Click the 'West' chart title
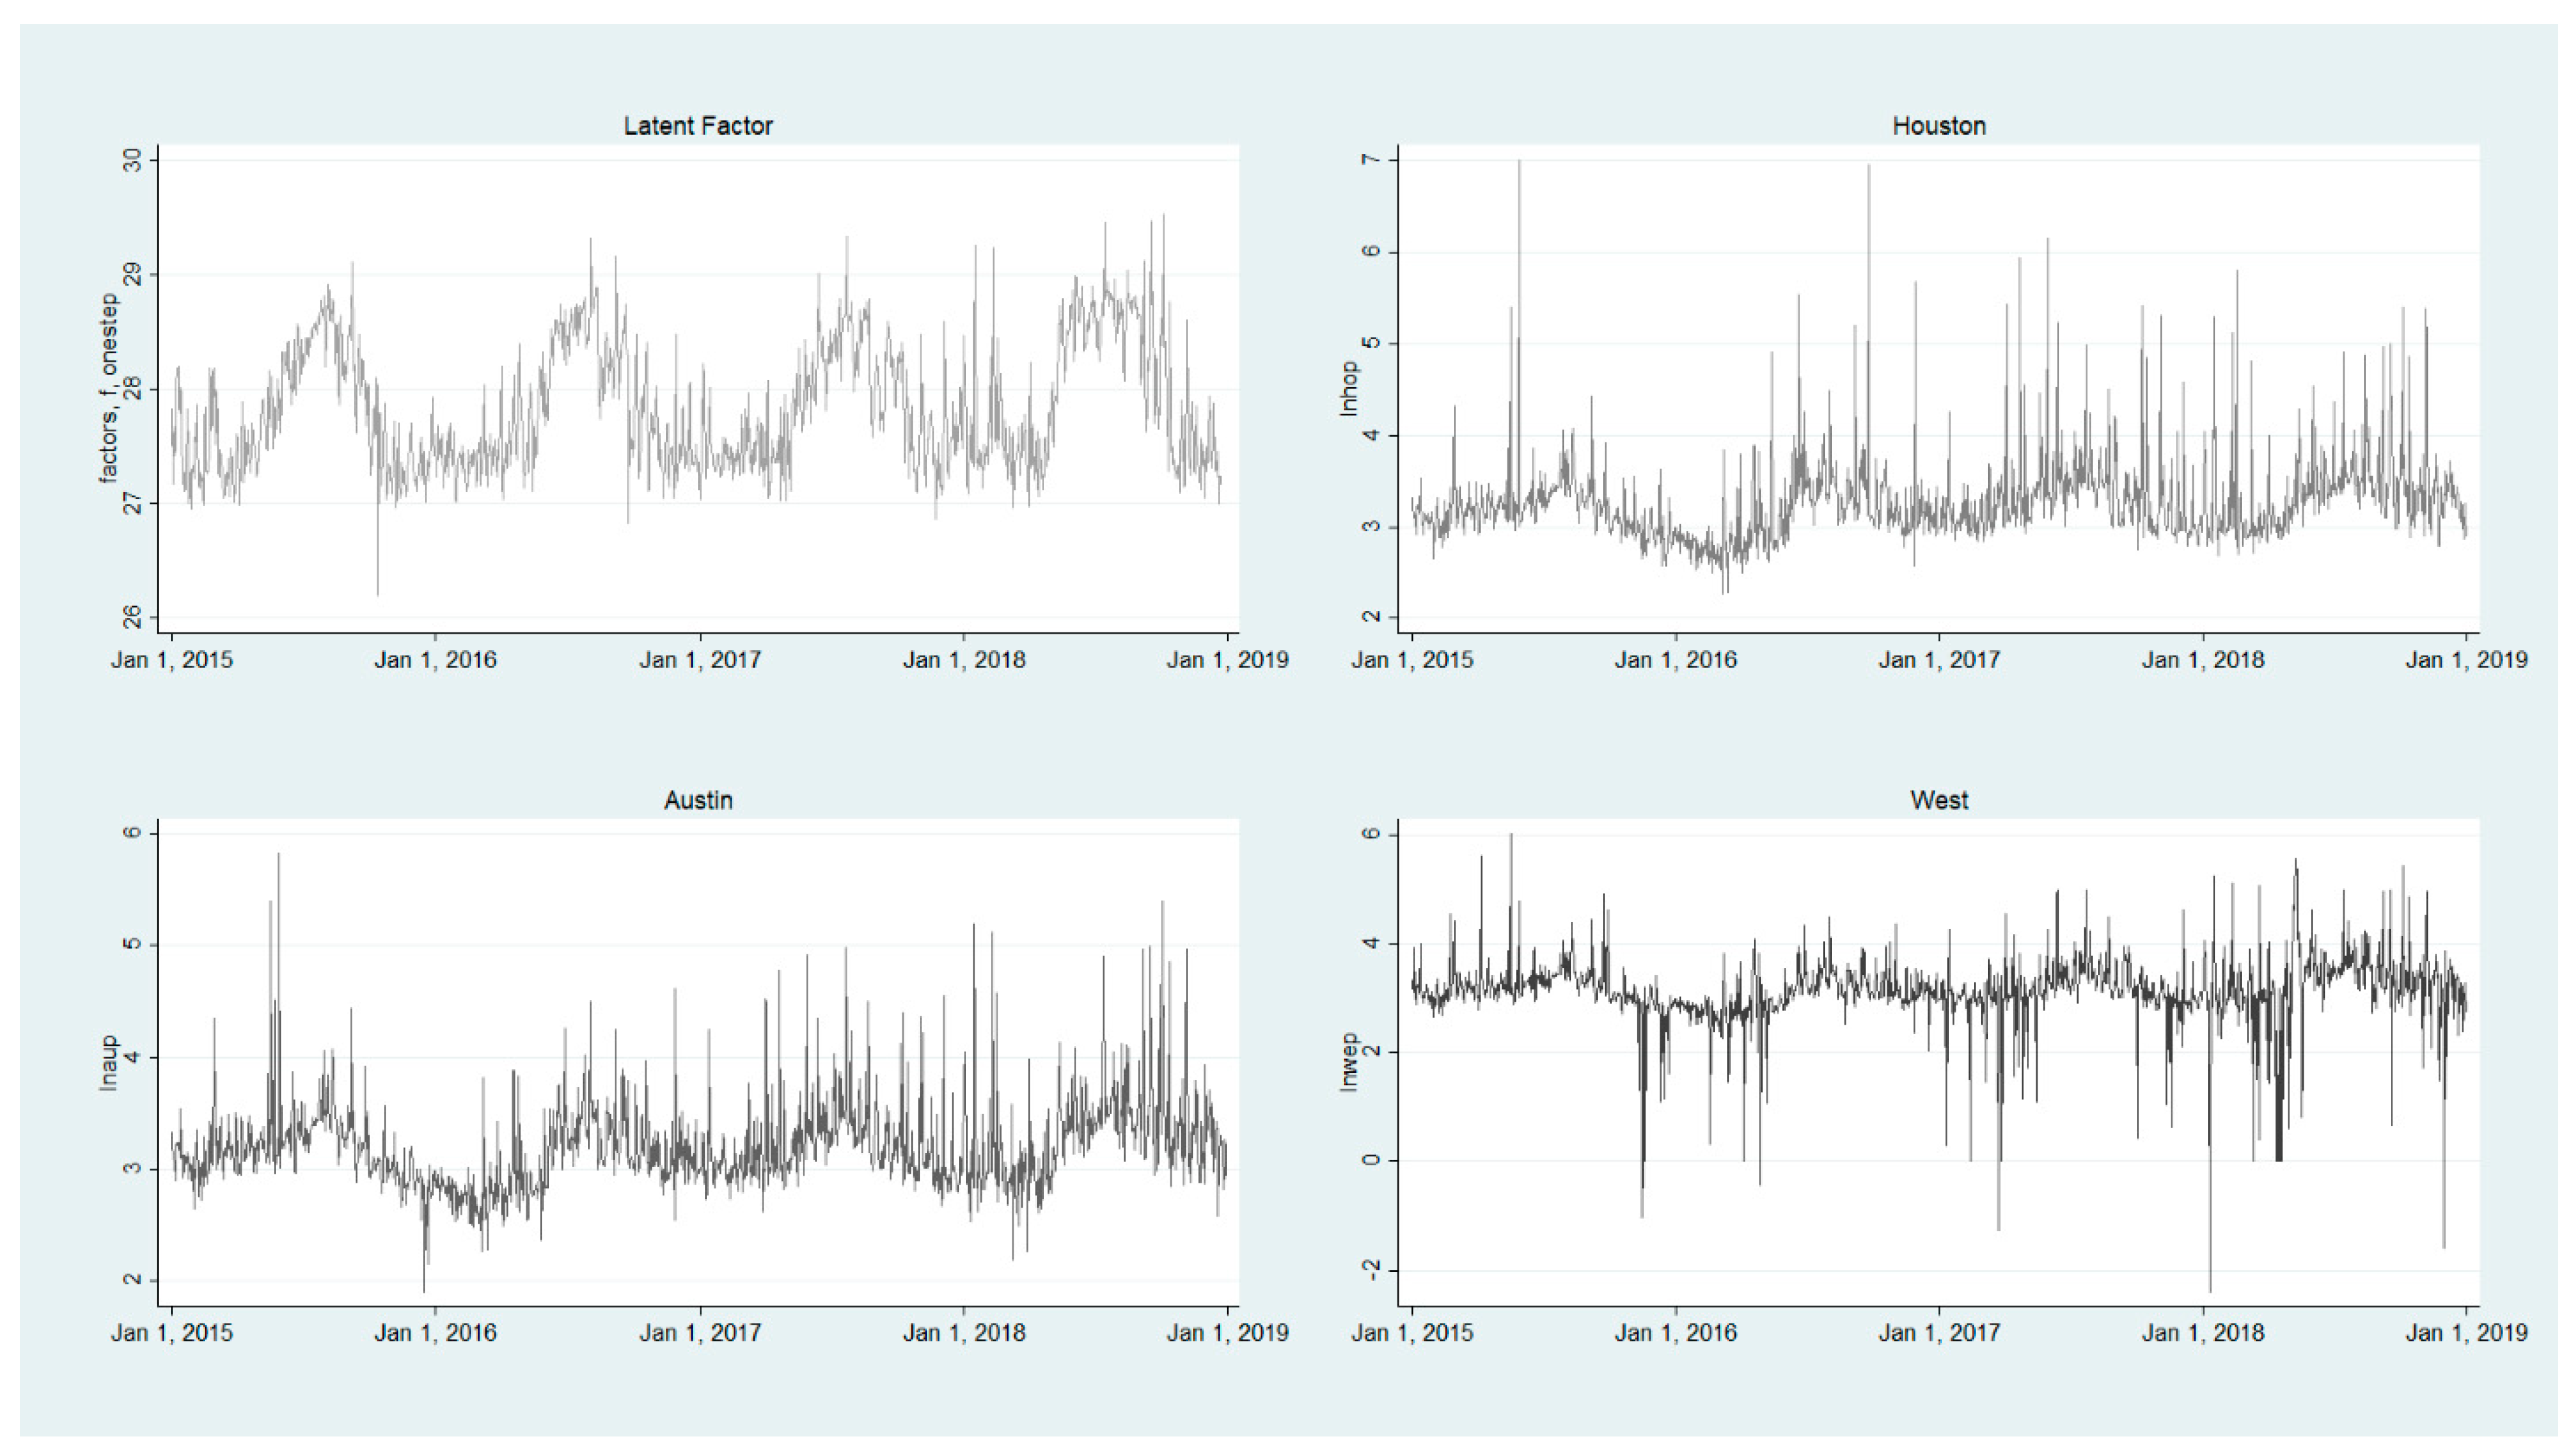Image resolution: width=2573 pixels, height=1456 pixels. pyautogui.click(x=1939, y=800)
